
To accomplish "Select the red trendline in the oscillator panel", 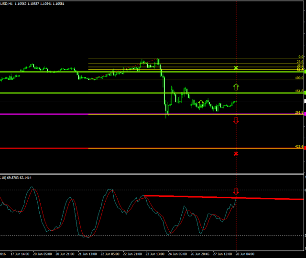I will coord(215,196).
